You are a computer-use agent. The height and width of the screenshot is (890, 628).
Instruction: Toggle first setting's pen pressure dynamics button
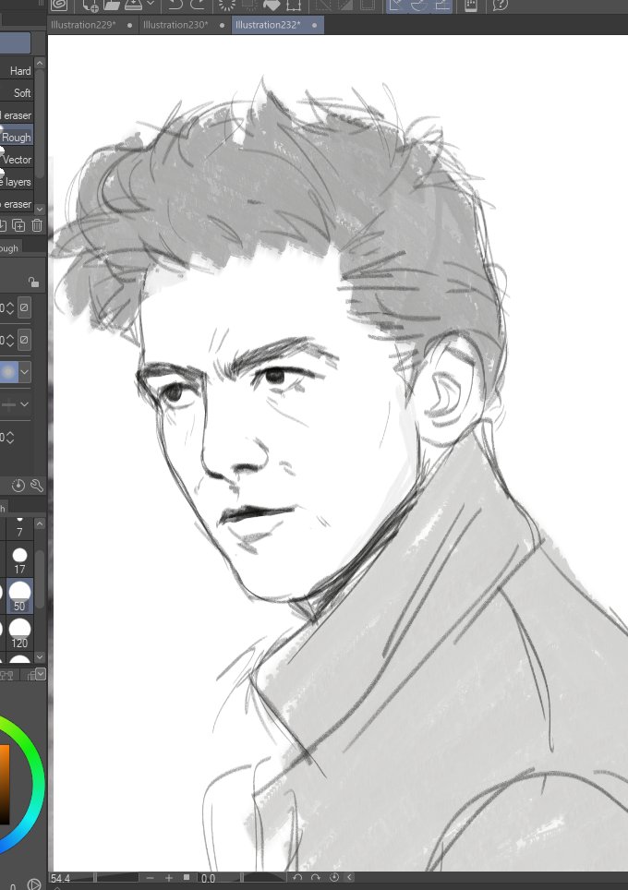point(24,307)
